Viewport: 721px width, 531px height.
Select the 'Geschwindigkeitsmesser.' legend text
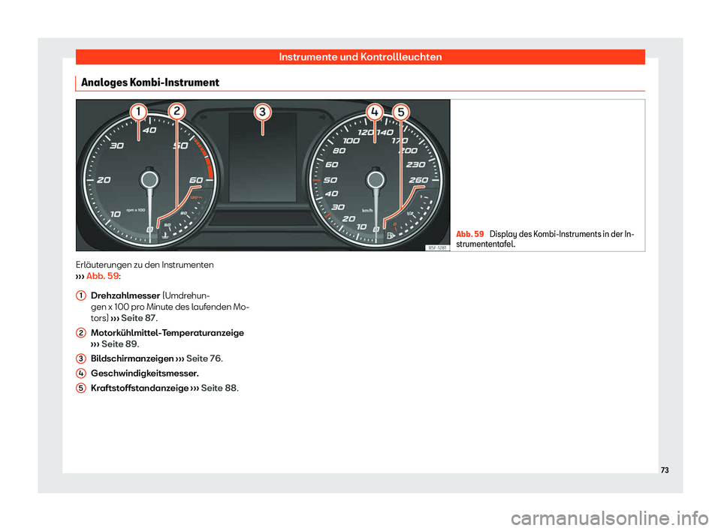point(145,373)
